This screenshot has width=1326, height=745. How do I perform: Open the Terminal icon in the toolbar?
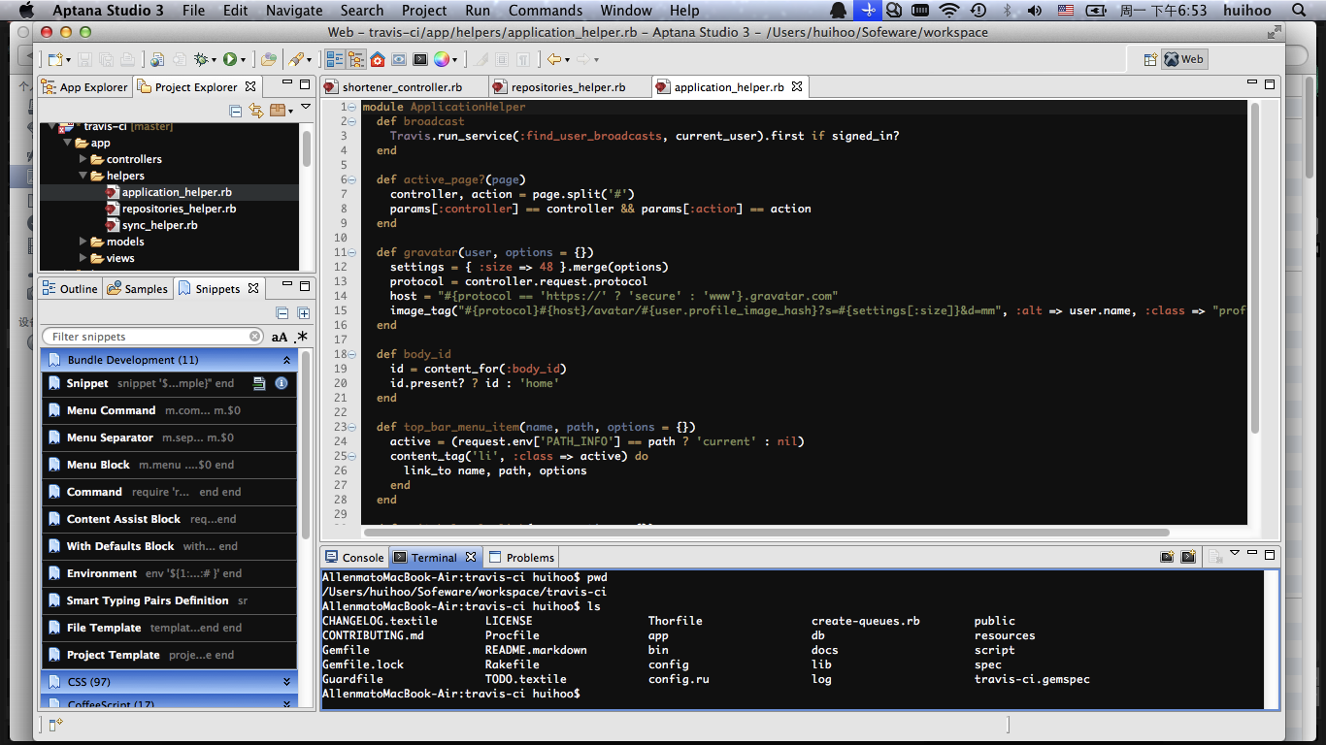[420, 59]
